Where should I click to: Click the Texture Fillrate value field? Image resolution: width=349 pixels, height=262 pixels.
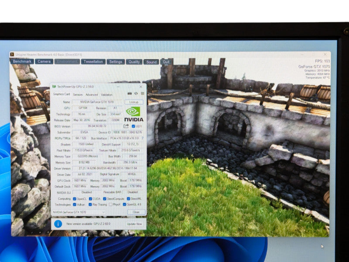click(130, 150)
